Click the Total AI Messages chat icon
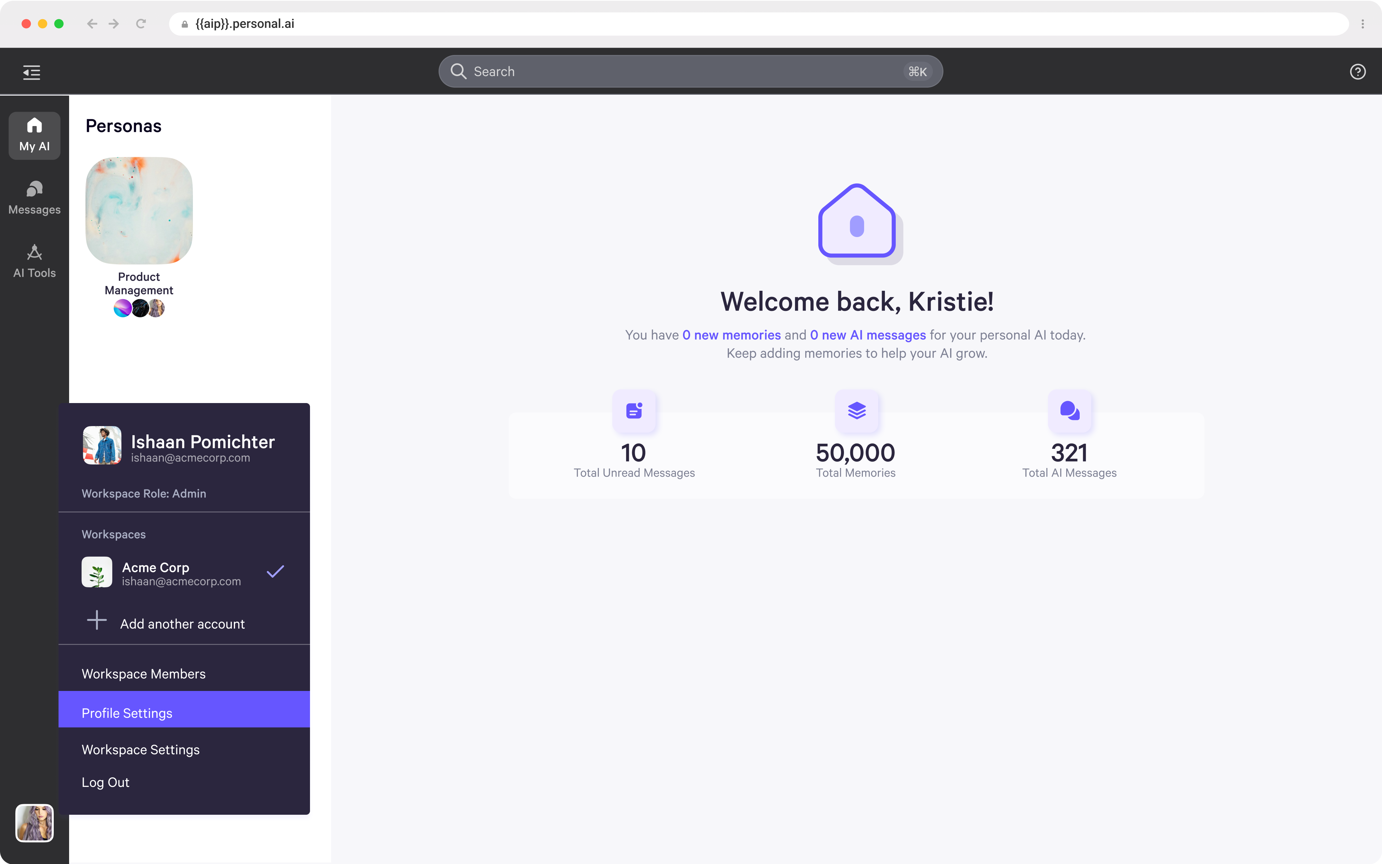The image size is (1382, 864). (x=1069, y=410)
